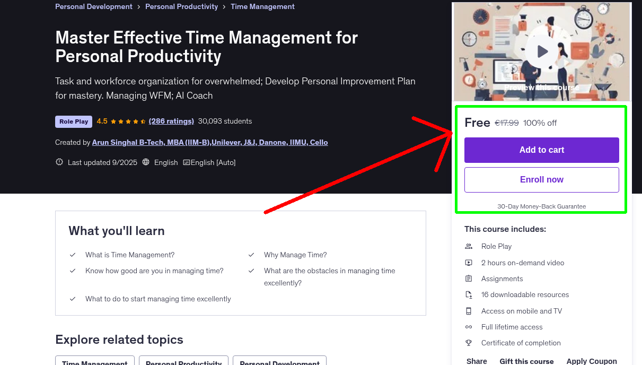Click the last updated clock icon
Image resolution: width=642 pixels, height=365 pixels.
(x=59, y=162)
